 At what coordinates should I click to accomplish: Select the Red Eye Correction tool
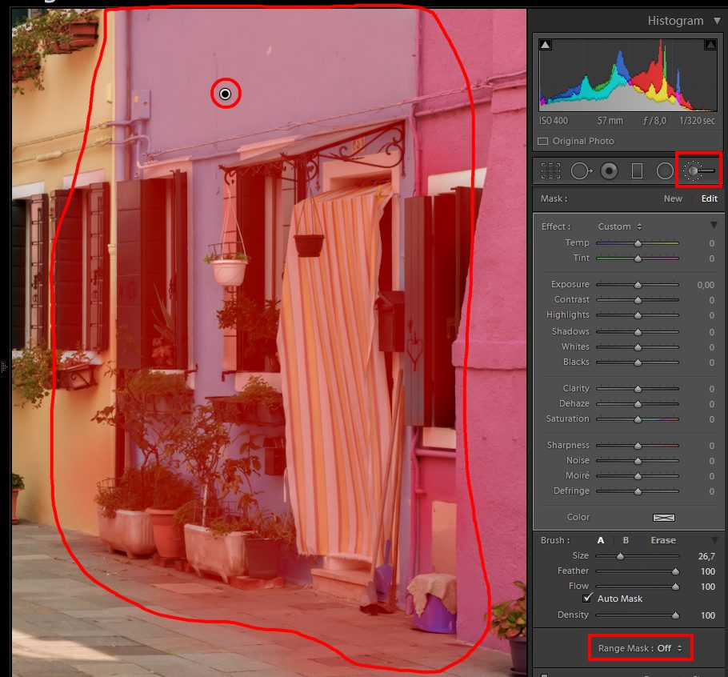[609, 170]
